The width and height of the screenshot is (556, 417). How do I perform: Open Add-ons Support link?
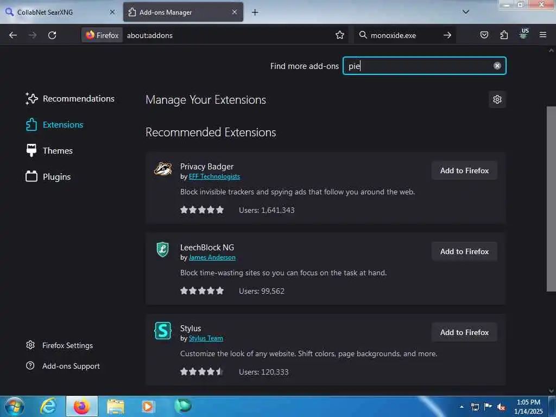click(x=63, y=366)
